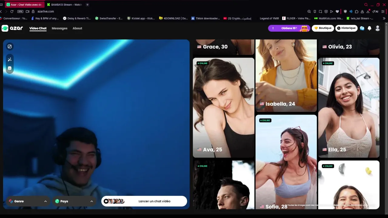This screenshot has height=218, width=388.
Task: Click the snapshot capture icon
Action: [x=320, y=12]
